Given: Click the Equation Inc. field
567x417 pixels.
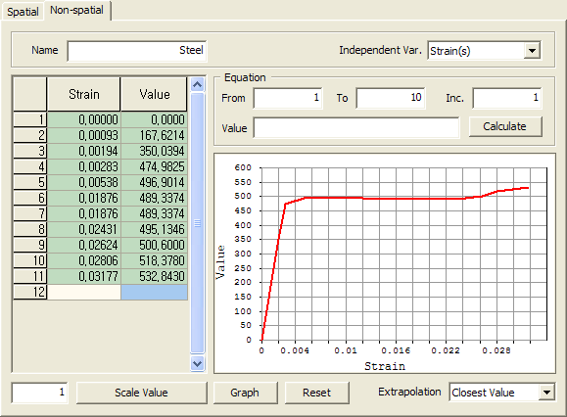Looking at the screenshot, I should 507,98.
